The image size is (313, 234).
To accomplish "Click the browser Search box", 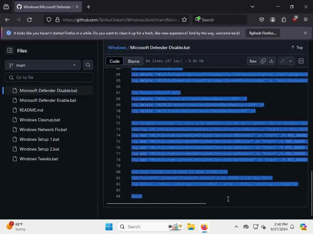I will [x=219, y=20].
